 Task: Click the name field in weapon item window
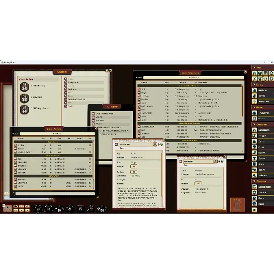[x=199, y=161]
